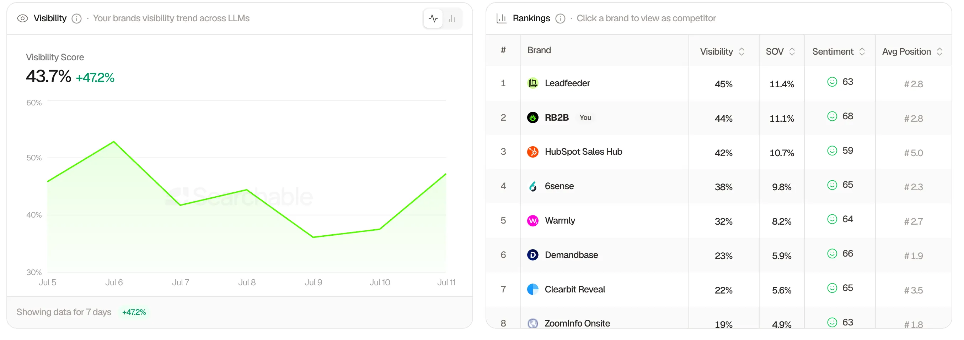Open the Rankings info tooltip icon
This screenshot has height=340, width=964.
560,18
